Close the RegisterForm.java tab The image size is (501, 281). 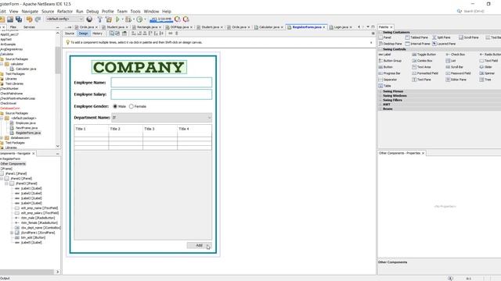pos(324,27)
